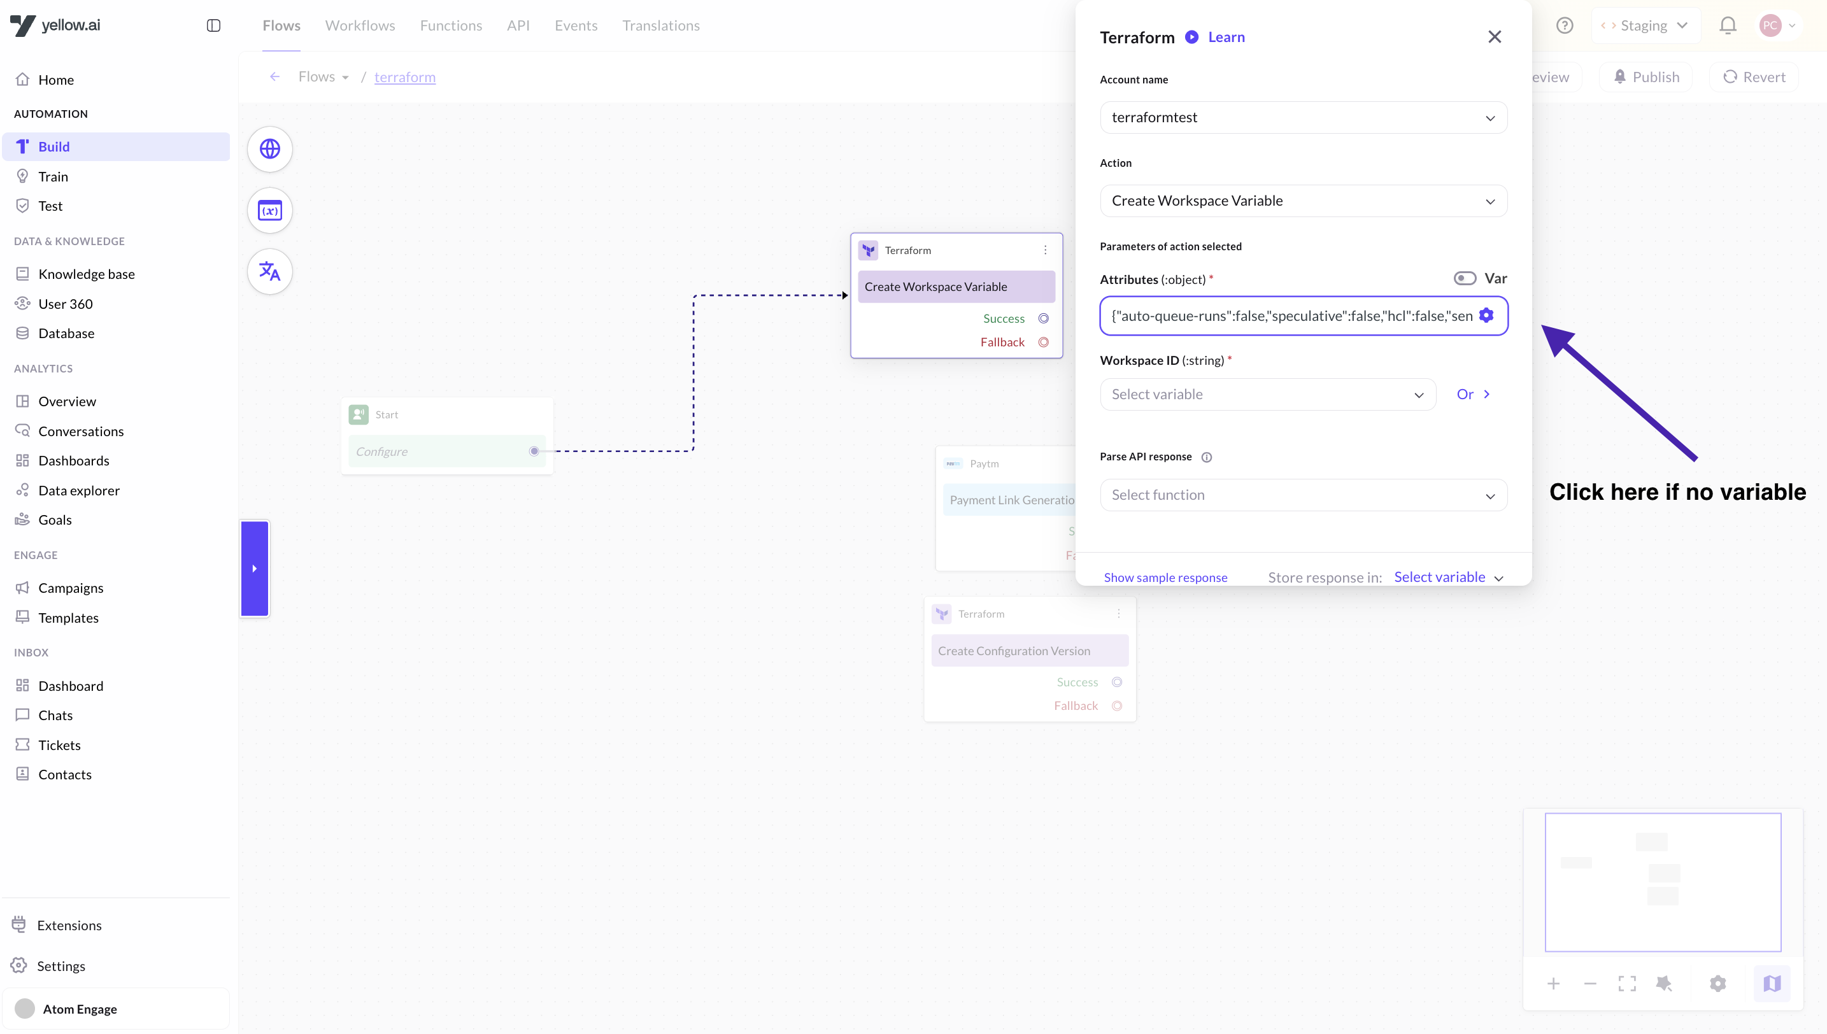
Task: Open Build in the sidebar
Action: click(x=117, y=146)
